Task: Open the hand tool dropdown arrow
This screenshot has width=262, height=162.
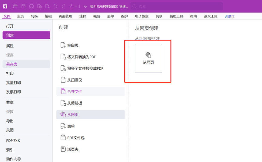Action: [76, 6]
